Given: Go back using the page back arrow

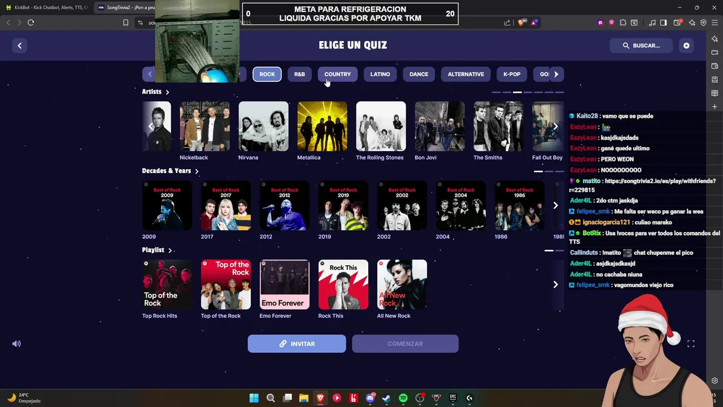Looking at the screenshot, I should tap(19, 45).
